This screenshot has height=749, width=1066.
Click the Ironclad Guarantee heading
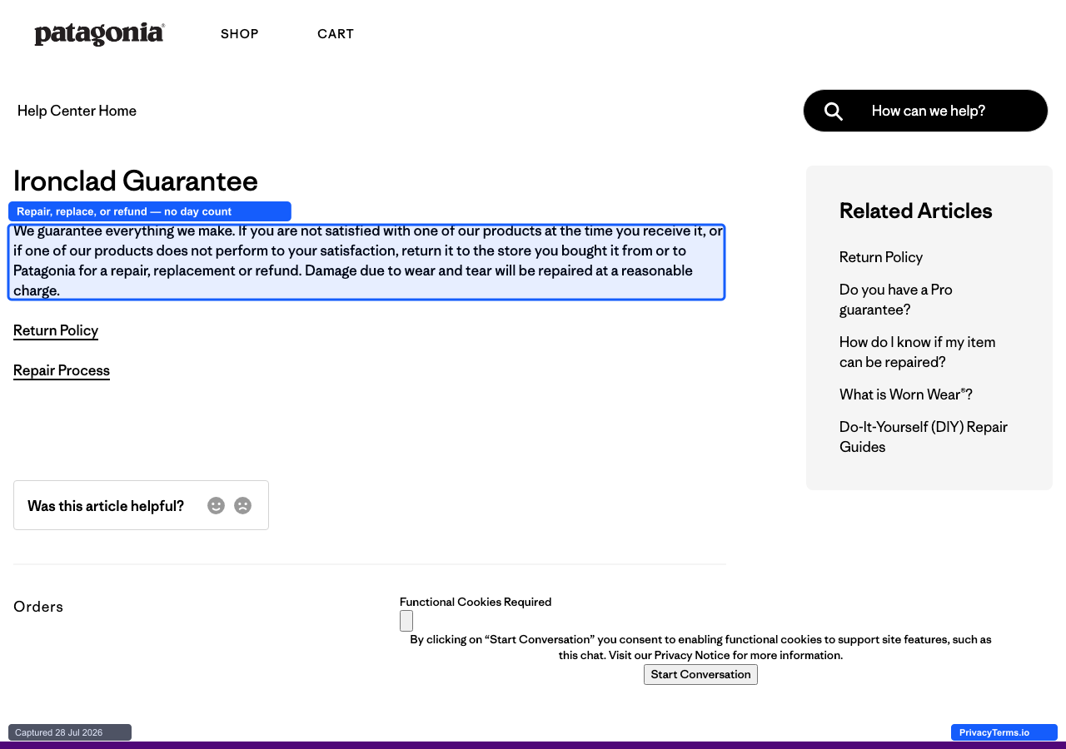(x=136, y=181)
